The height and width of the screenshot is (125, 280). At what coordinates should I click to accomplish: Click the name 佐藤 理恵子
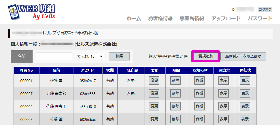tap(56, 106)
